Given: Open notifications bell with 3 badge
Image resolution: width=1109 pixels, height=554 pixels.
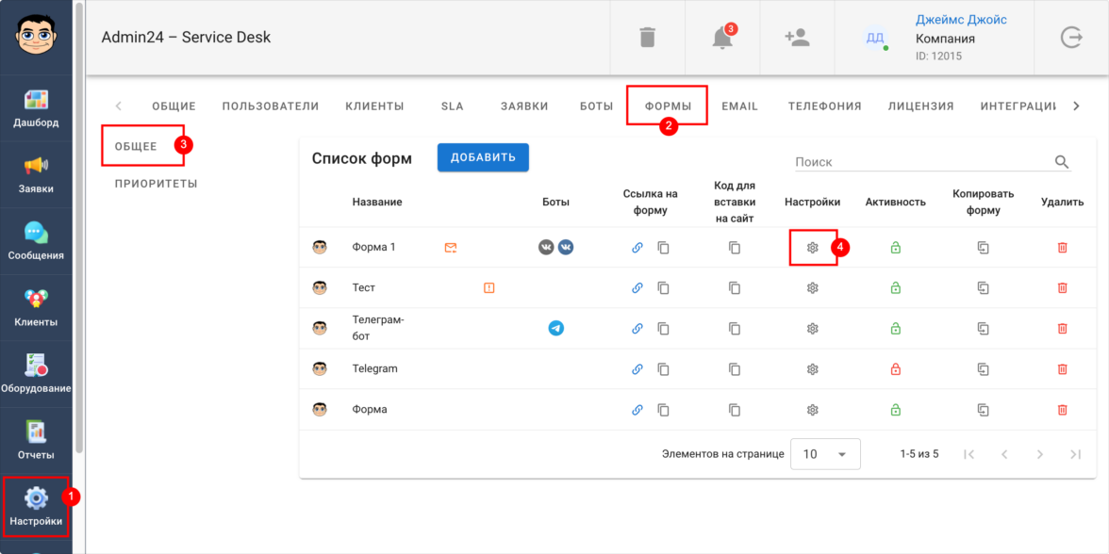Looking at the screenshot, I should pyautogui.click(x=722, y=38).
